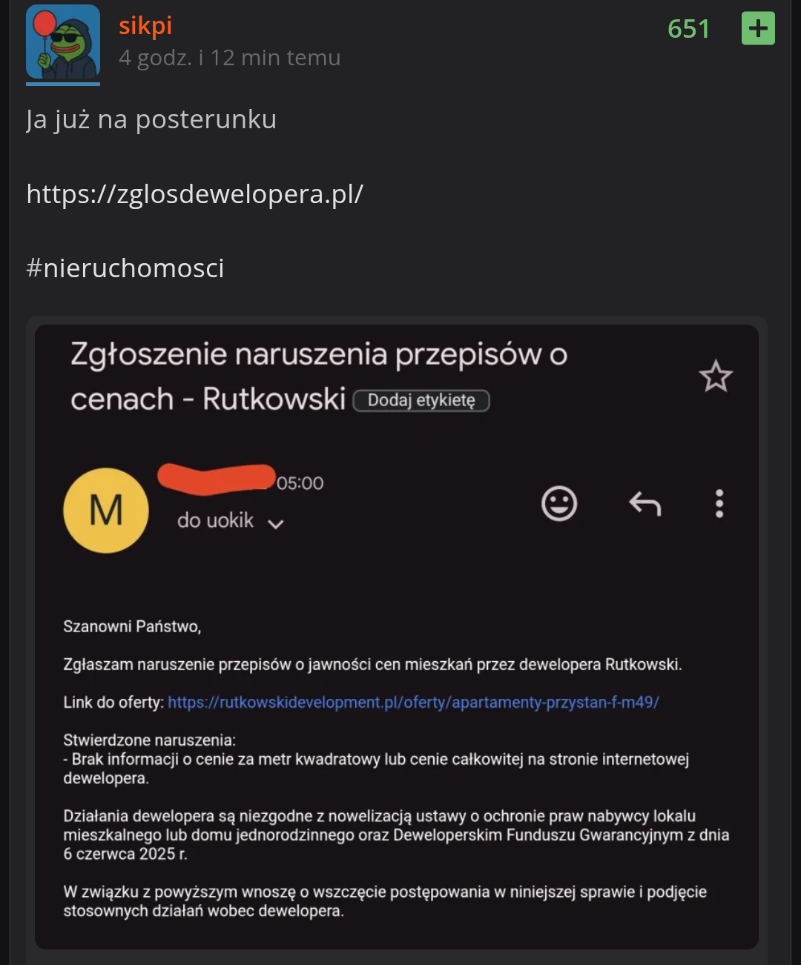Open the three-dot more options menu
The image size is (801, 965).
coord(719,504)
